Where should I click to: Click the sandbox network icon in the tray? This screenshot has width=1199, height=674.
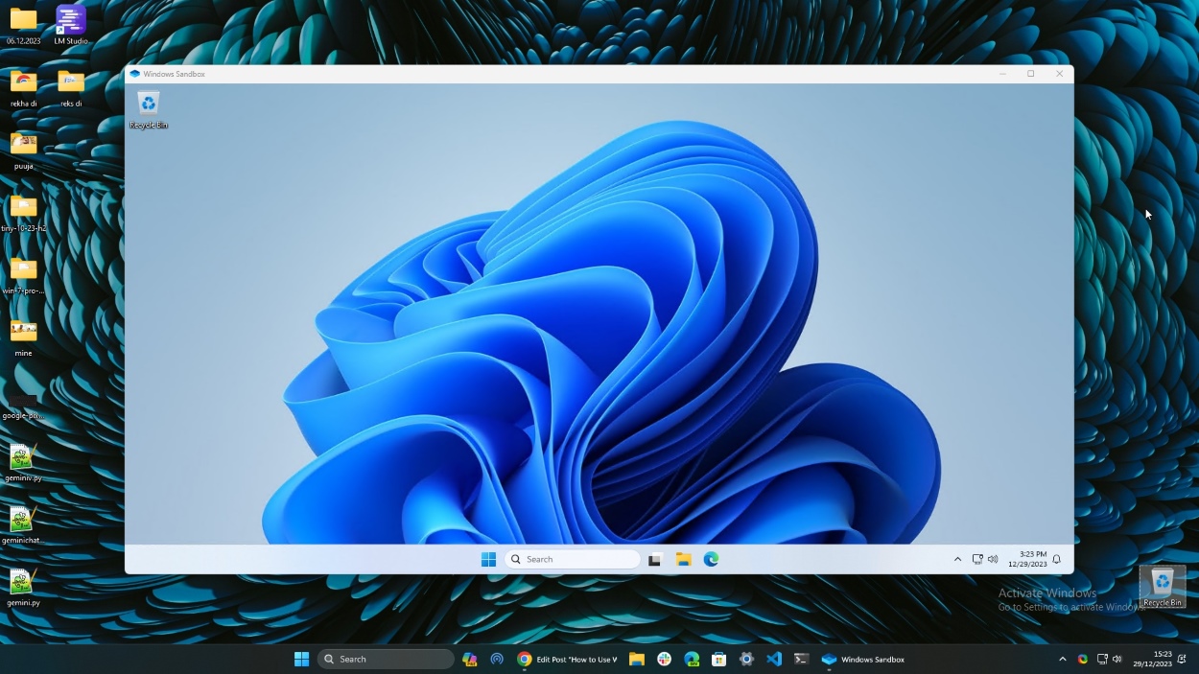click(x=976, y=559)
